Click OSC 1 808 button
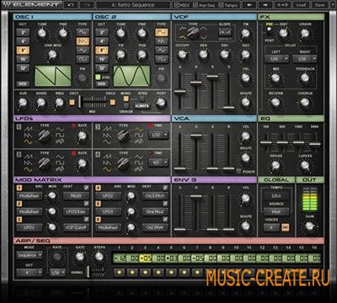This screenshot has width=337, height=303. pos(23,84)
